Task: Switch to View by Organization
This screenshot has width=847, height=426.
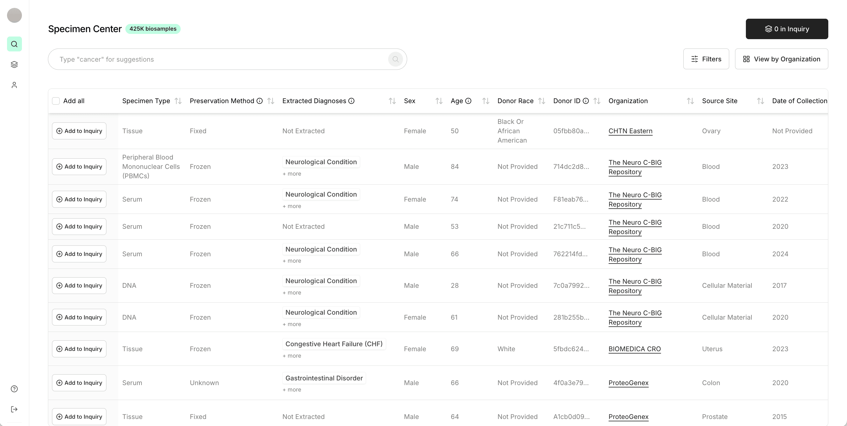Action: [x=781, y=59]
